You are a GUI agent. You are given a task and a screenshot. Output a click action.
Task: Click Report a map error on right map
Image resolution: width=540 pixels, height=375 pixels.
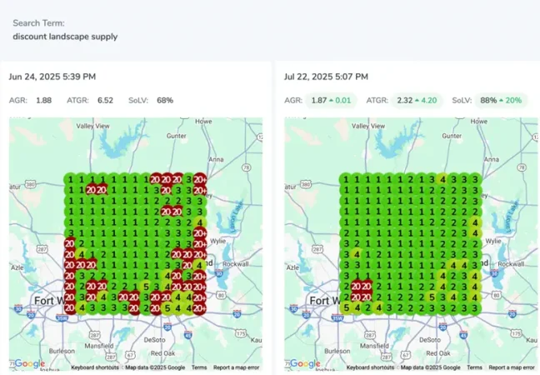point(512,367)
